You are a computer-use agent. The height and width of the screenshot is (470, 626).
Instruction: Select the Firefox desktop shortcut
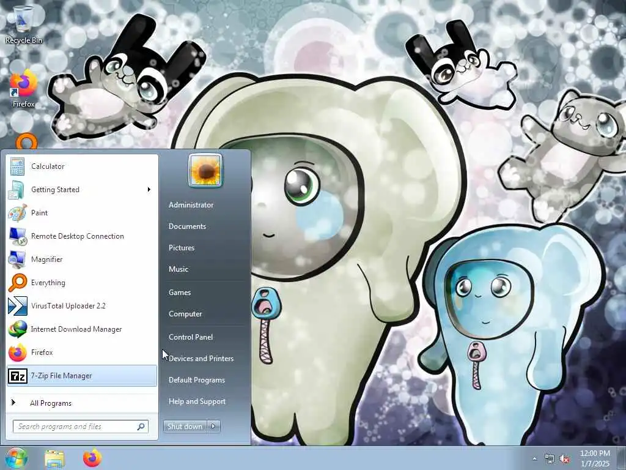point(24,89)
